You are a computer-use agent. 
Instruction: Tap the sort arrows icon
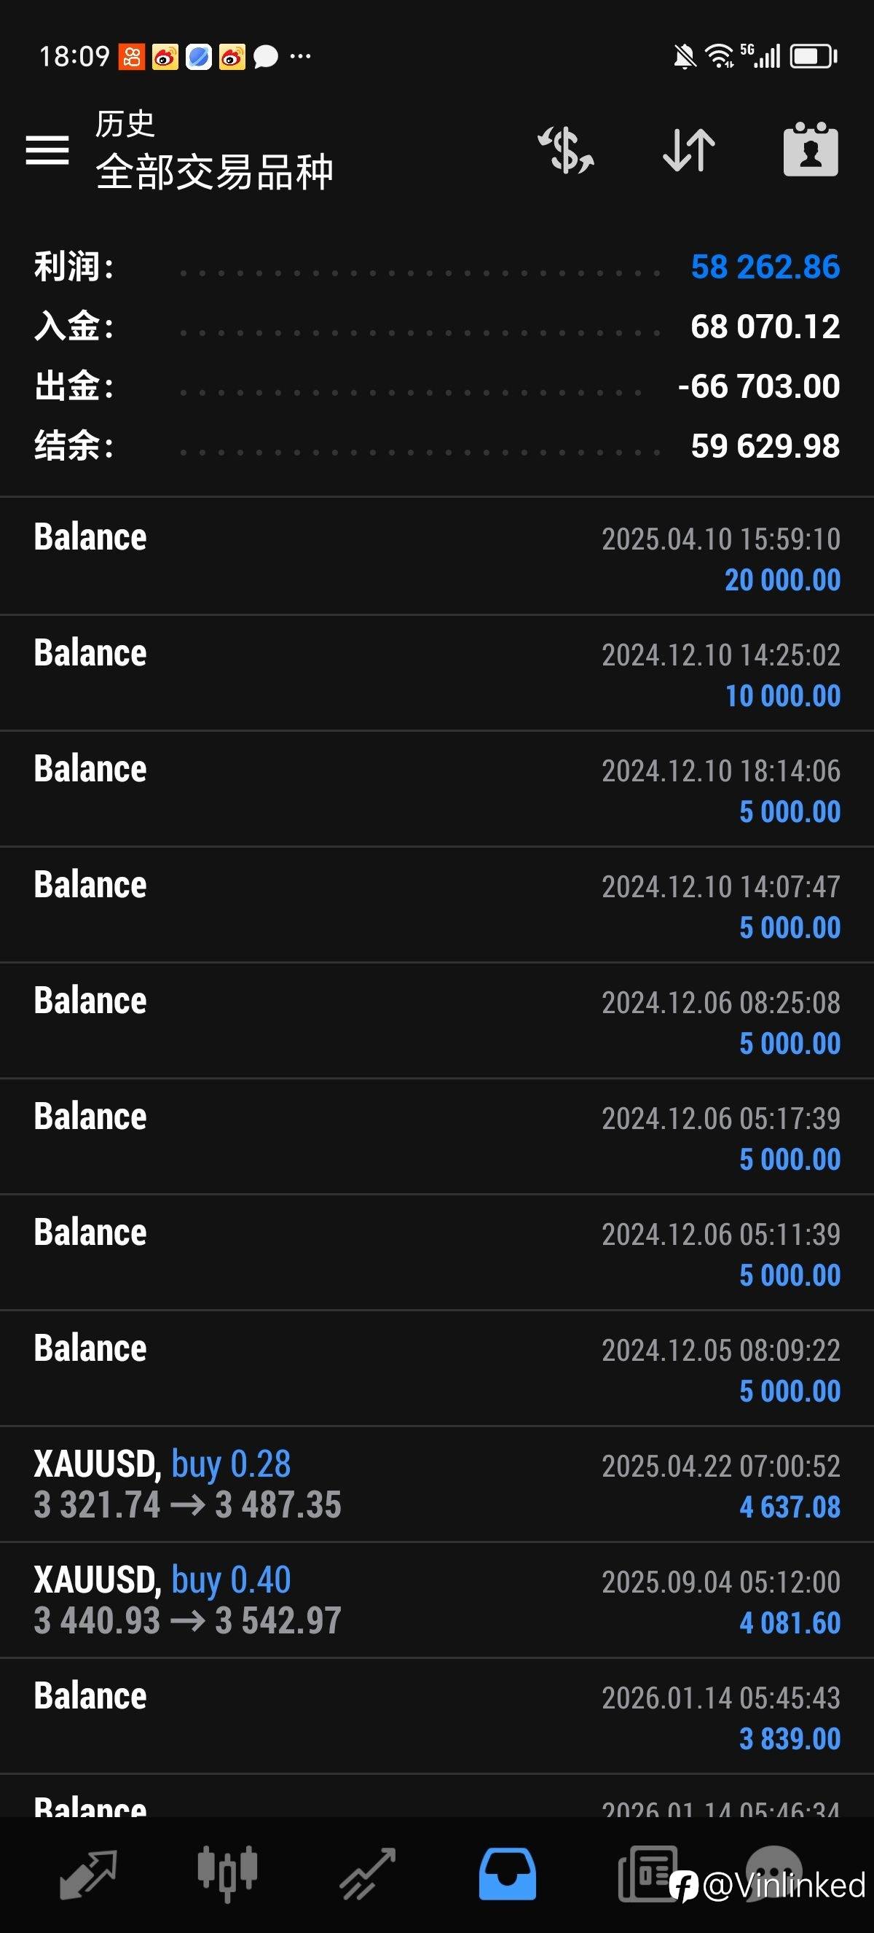click(x=689, y=150)
